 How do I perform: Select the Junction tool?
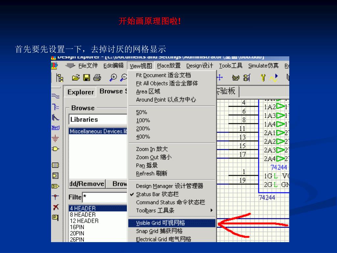pos(55,196)
